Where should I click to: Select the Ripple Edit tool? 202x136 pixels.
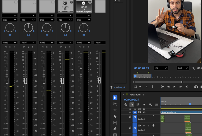115,110
